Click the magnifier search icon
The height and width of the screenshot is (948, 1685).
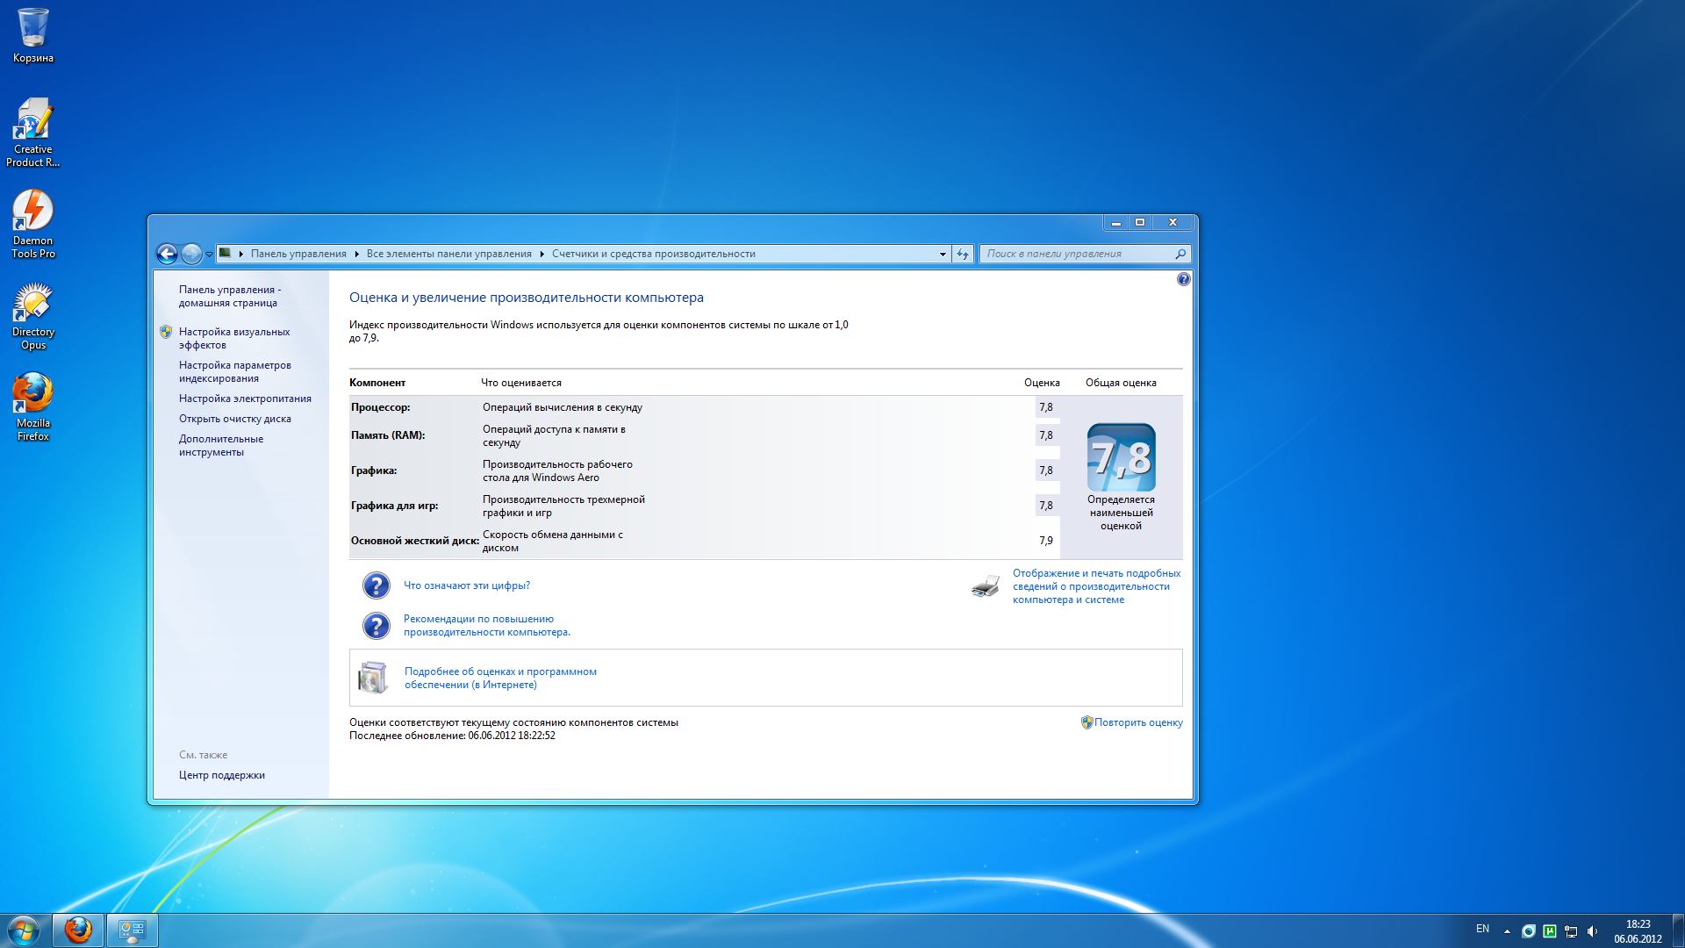(x=1180, y=254)
